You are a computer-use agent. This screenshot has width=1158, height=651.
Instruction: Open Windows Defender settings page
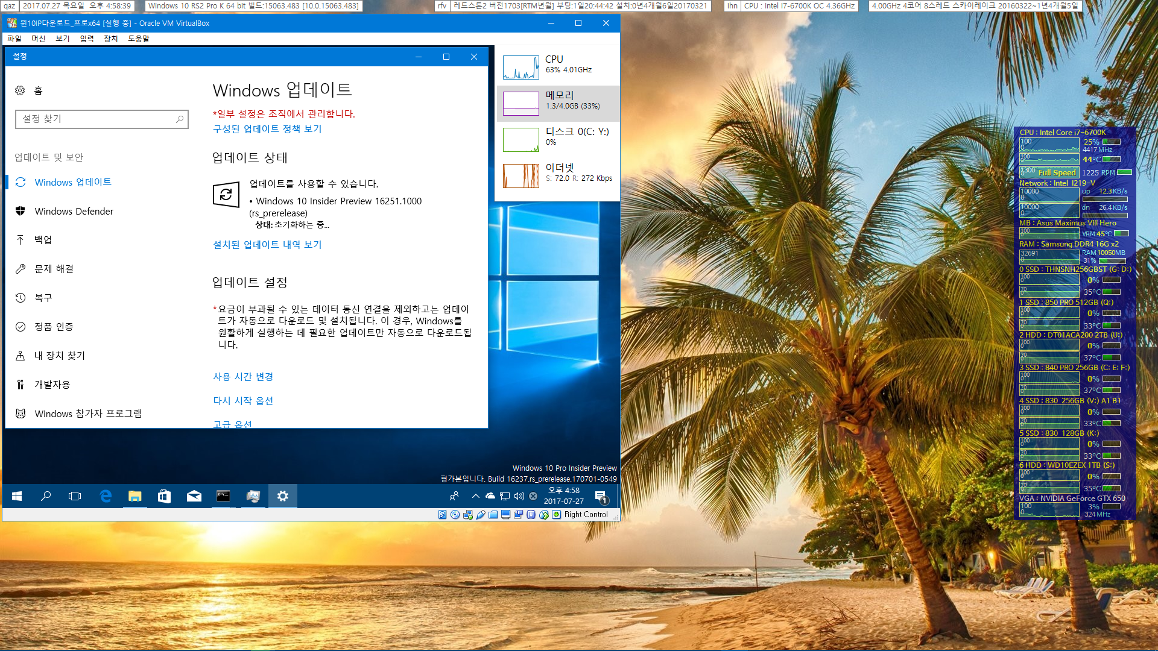pyautogui.click(x=74, y=211)
